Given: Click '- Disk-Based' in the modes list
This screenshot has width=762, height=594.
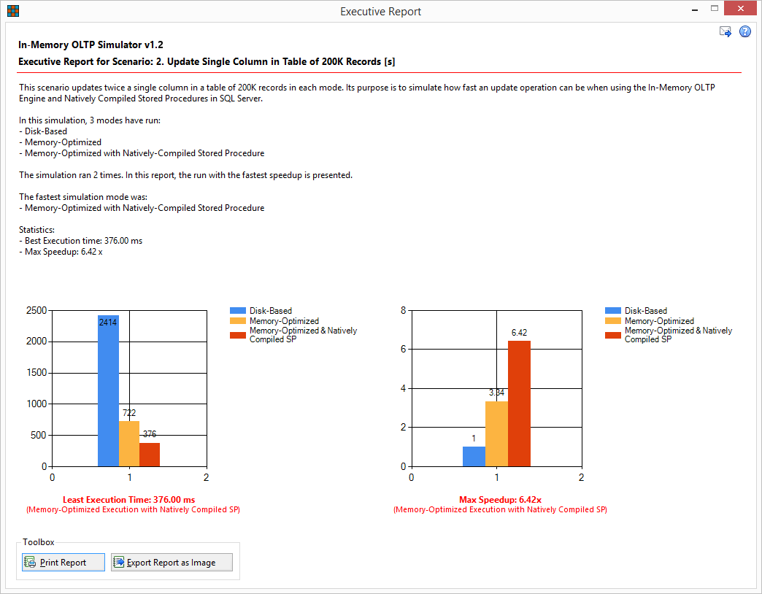Looking at the screenshot, I should 43,131.
